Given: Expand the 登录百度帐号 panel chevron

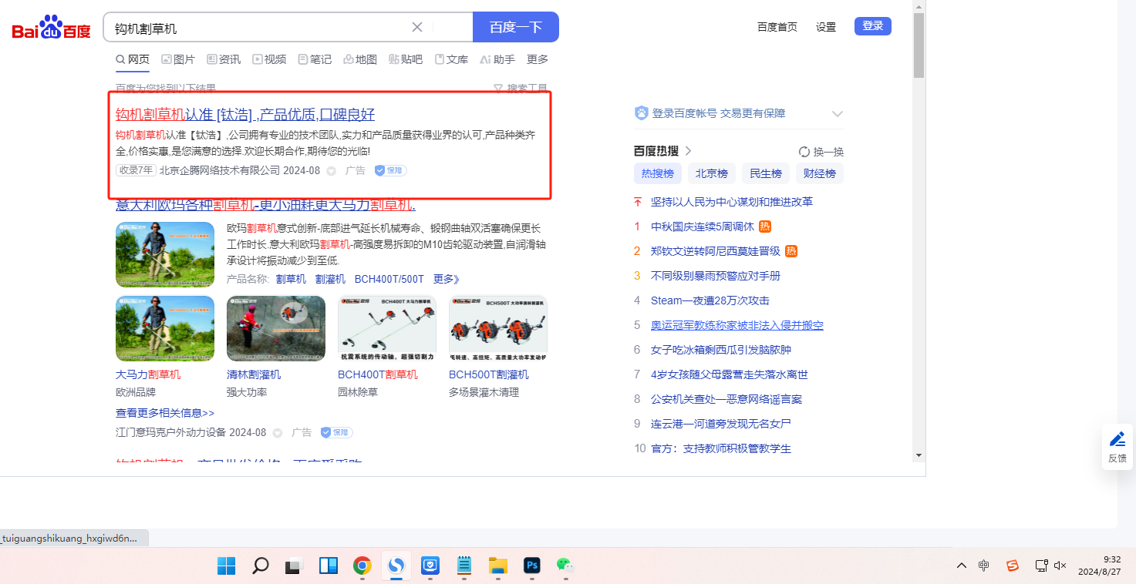Looking at the screenshot, I should click(838, 114).
